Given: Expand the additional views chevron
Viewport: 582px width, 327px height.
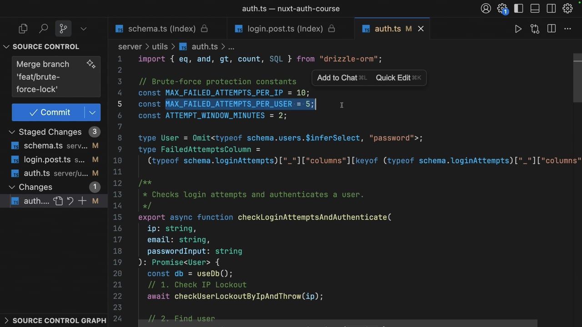Looking at the screenshot, I should (x=83, y=29).
